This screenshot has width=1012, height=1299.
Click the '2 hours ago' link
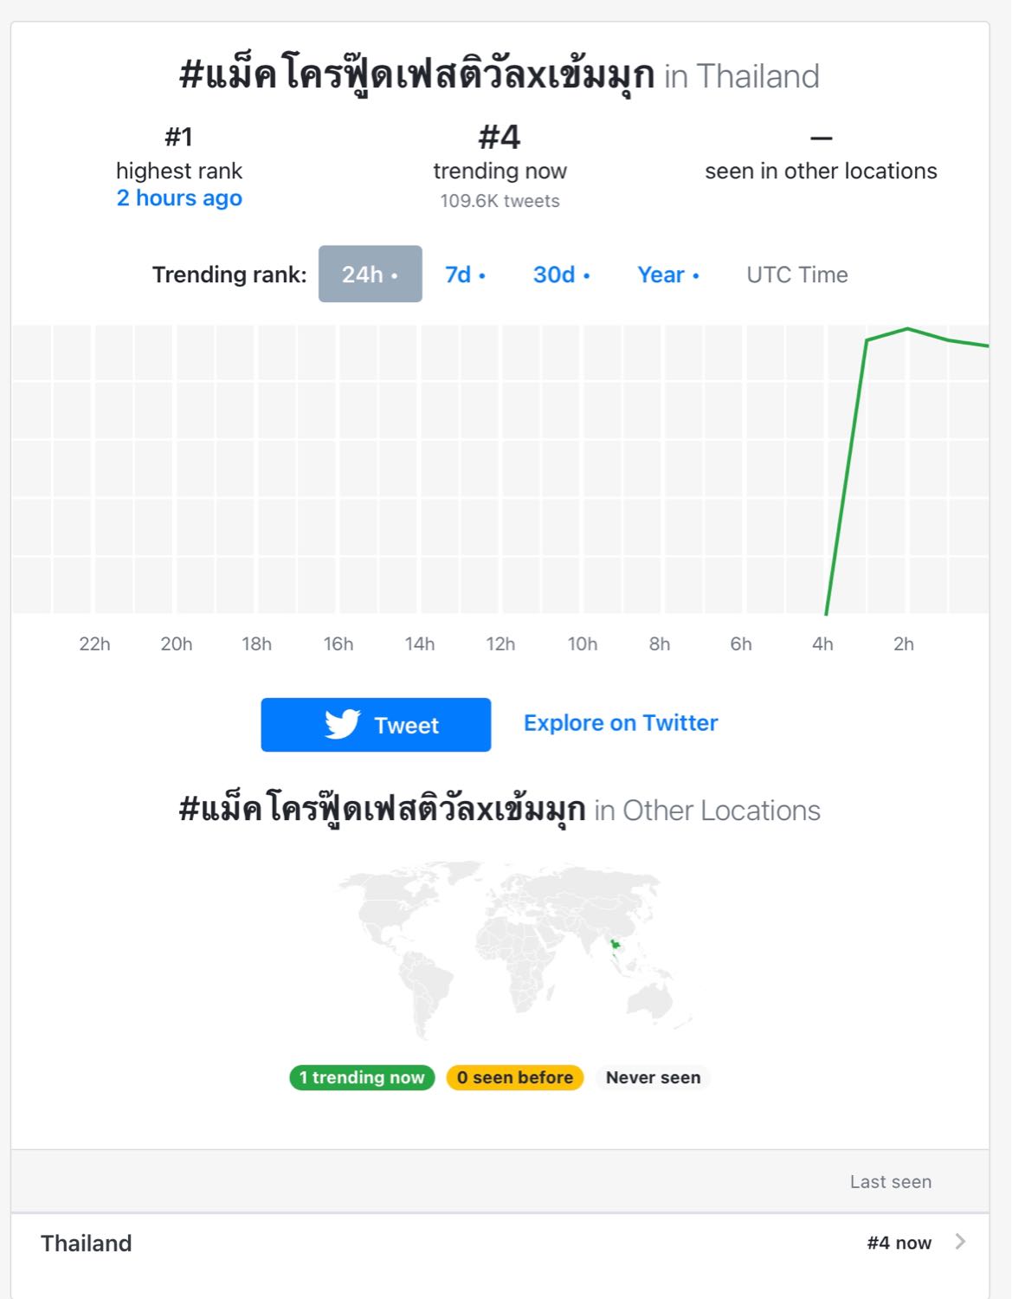(179, 198)
